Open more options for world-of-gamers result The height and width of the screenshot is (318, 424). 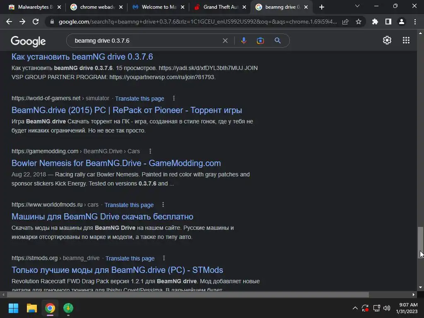[174, 98]
